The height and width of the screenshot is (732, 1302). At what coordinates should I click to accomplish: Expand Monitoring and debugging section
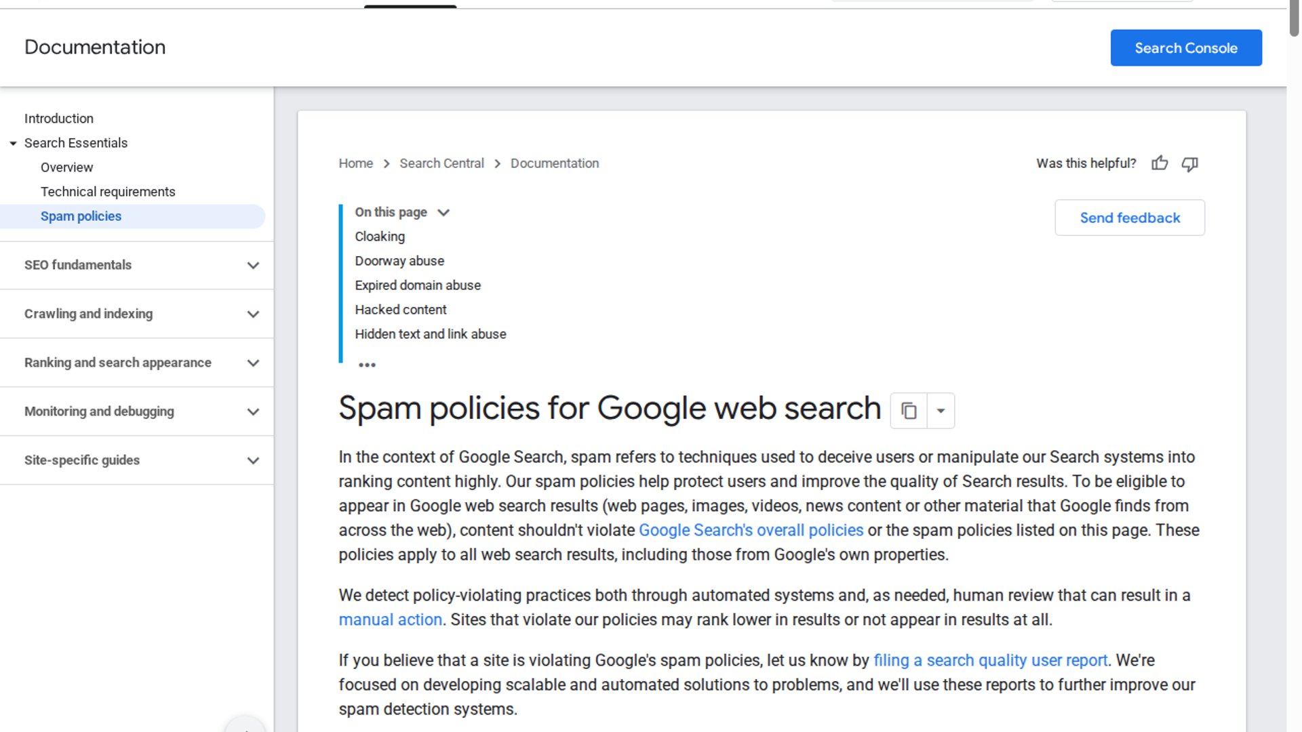(x=253, y=412)
